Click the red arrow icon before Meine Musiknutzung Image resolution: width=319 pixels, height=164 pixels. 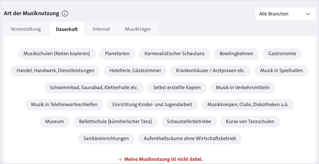point(120,159)
